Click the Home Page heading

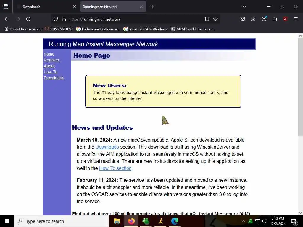click(x=92, y=56)
